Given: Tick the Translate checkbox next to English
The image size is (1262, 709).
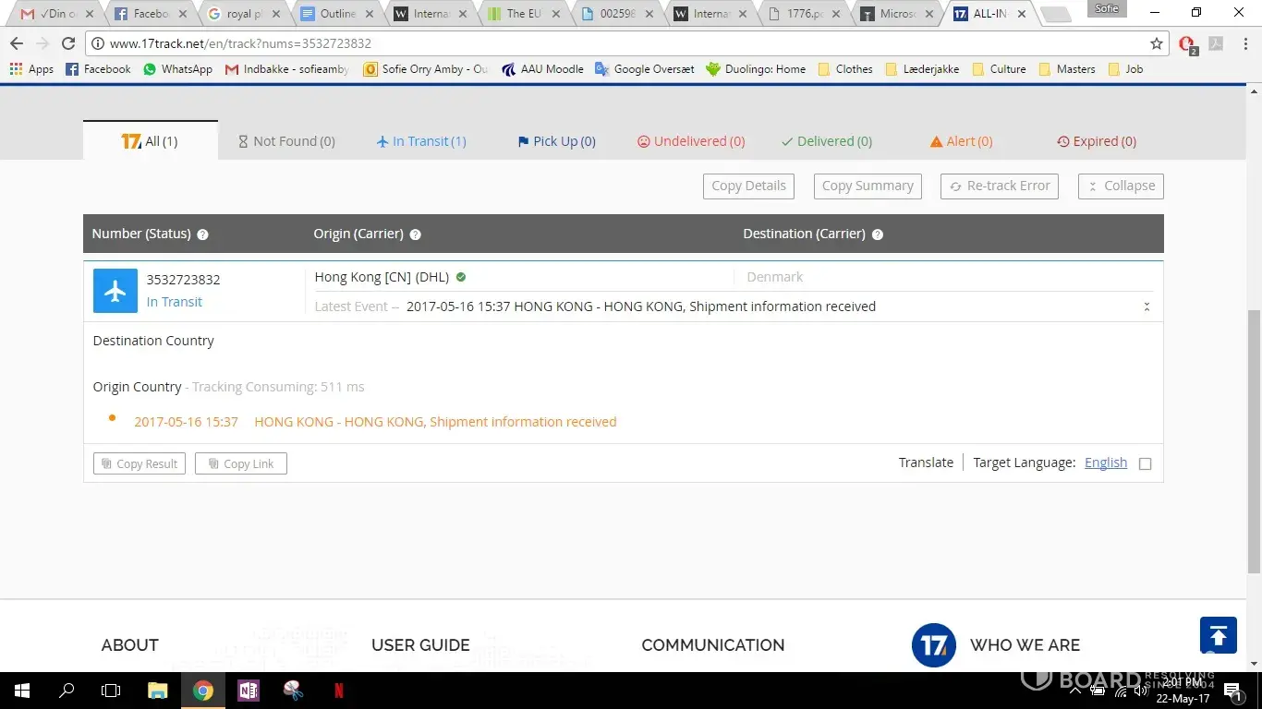Looking at the screenshot, I should [1146, 463].
